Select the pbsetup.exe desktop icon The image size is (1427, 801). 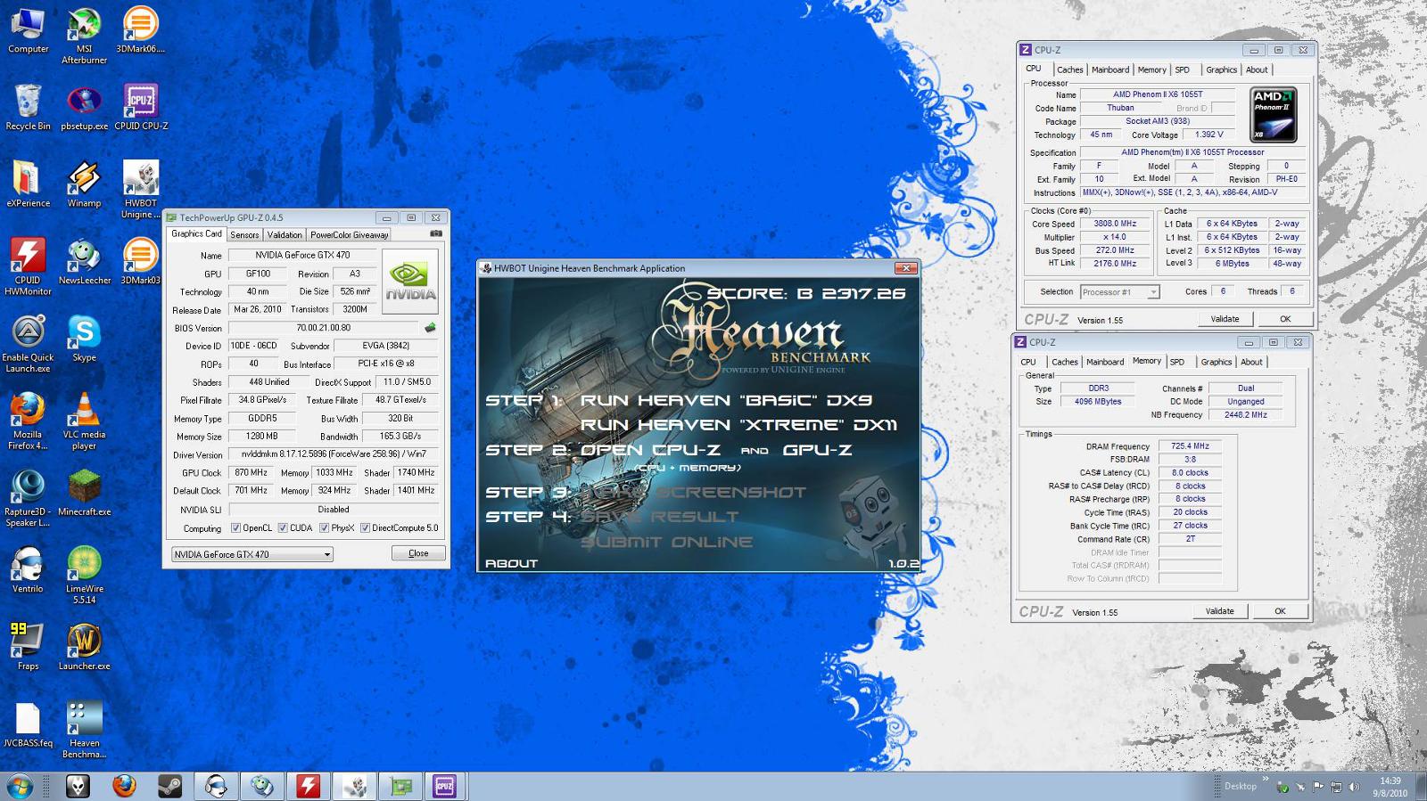click(x=84, y=107)
